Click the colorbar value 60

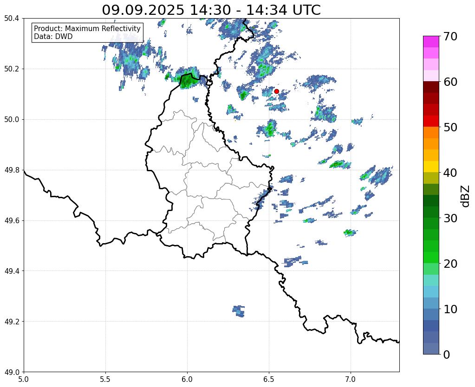coord(450,82)
